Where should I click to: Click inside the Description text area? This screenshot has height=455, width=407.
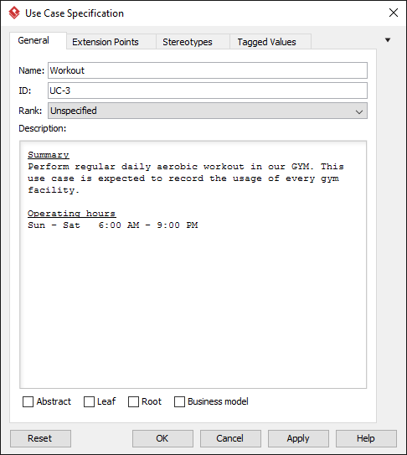(193, 265)
